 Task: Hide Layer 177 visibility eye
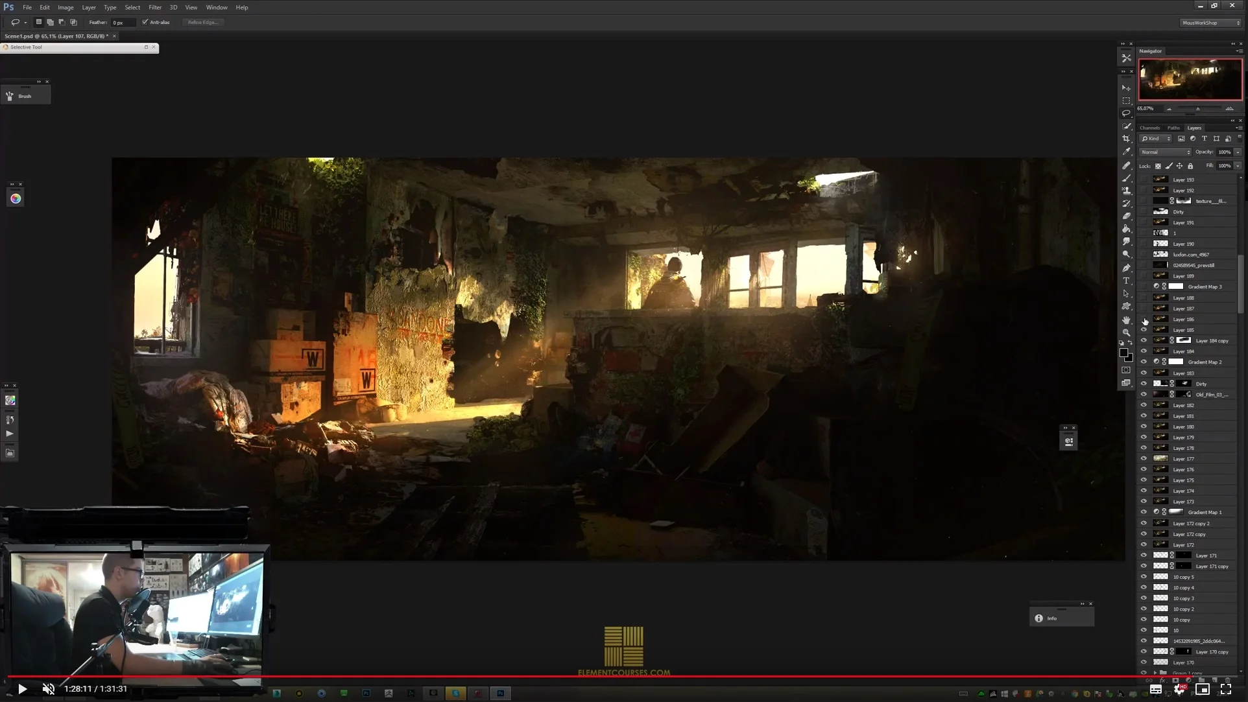point(1144,458)
